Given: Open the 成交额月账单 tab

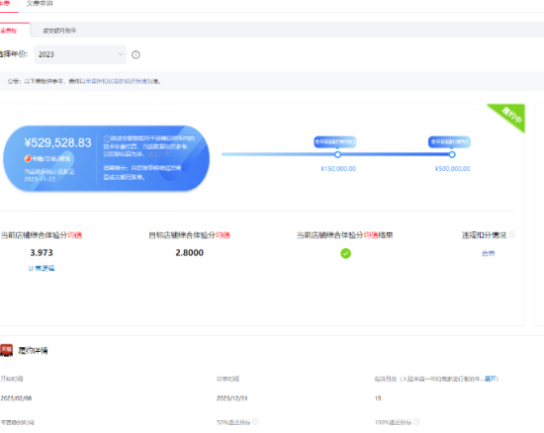Looking at the screenshot, I should (x=59, y=31).
